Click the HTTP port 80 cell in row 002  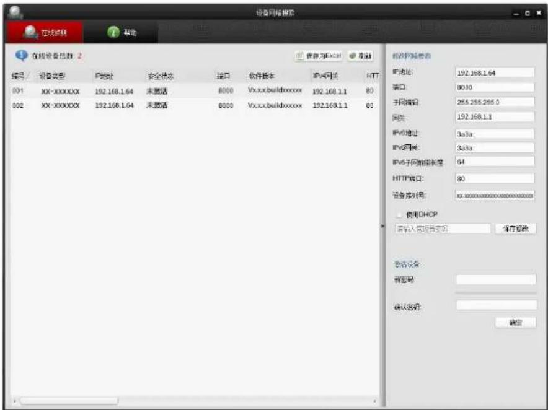(x=369, y=105)
